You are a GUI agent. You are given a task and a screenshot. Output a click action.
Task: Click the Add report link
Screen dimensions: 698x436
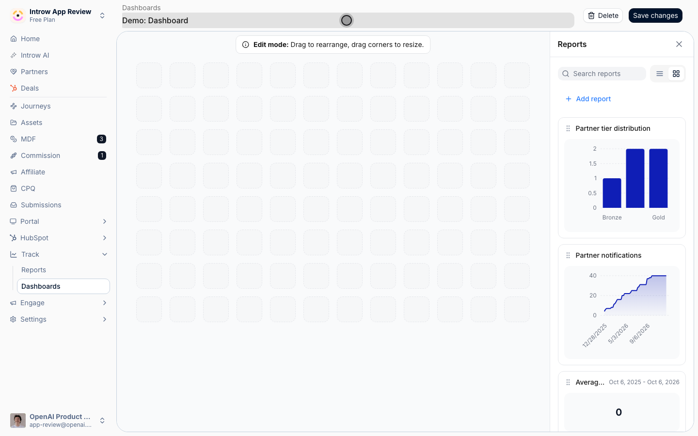[588, 99]
